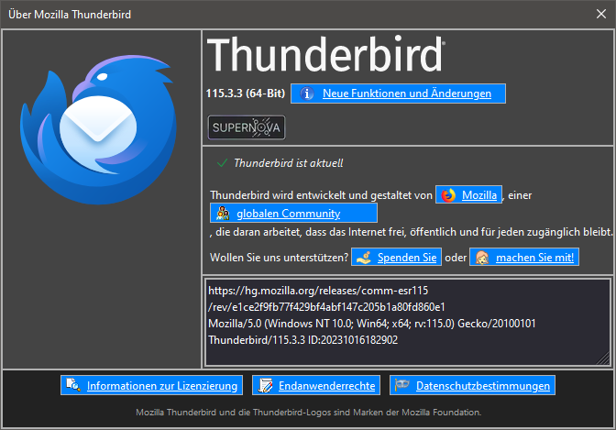Follow the 'Spenden Sie' link

click(x=407, y=258)
